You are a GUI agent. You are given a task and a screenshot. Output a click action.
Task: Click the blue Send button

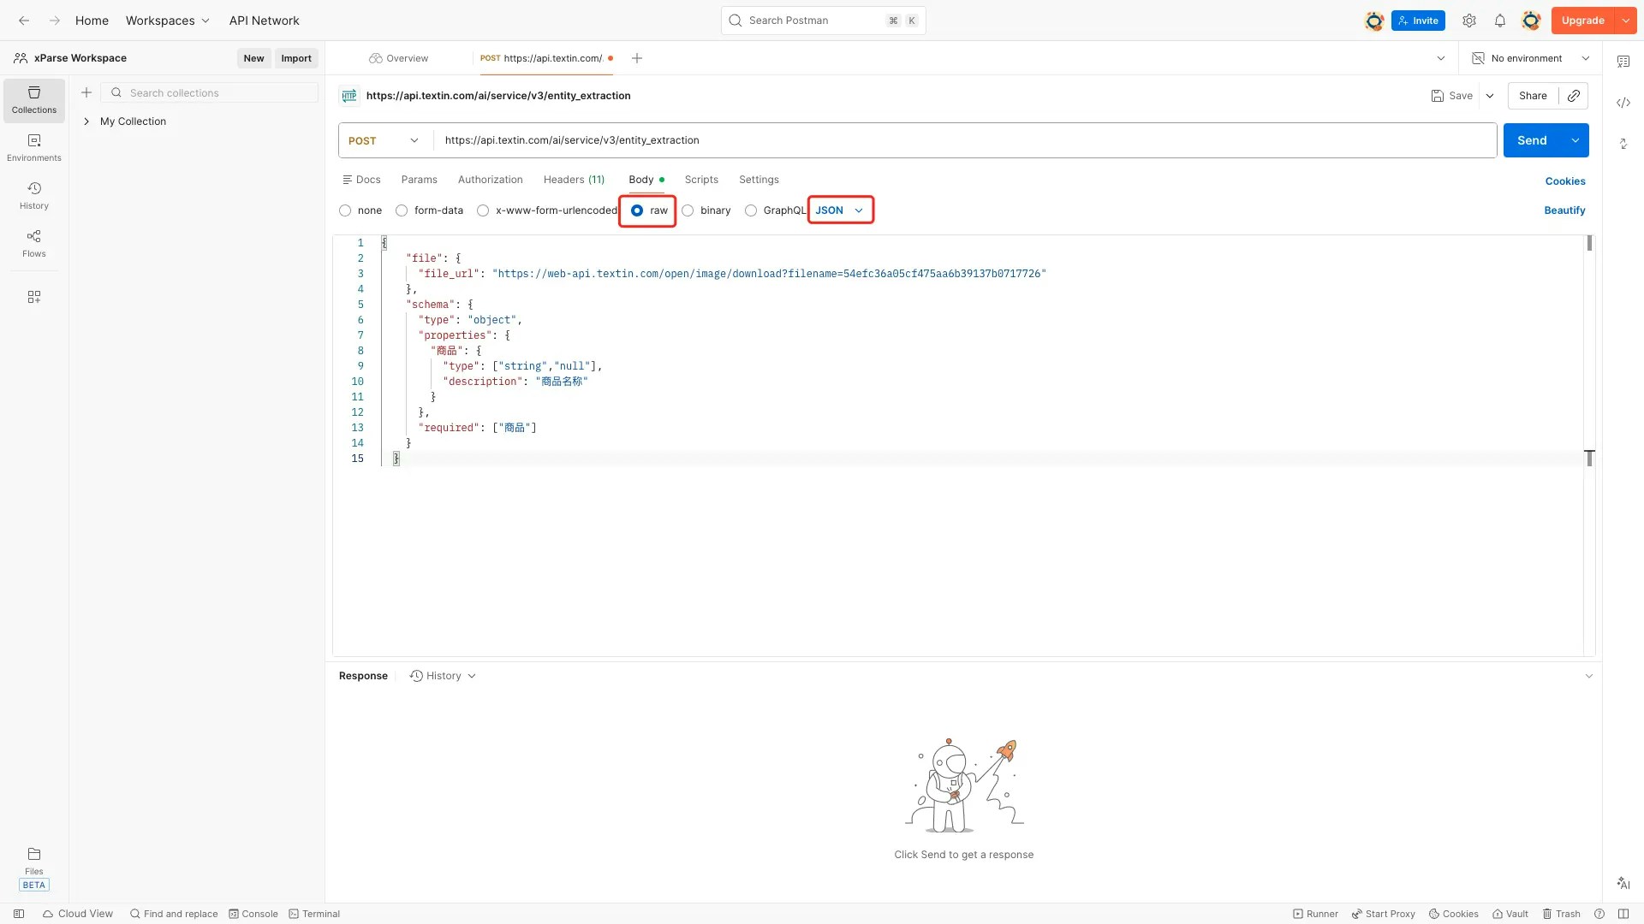(x=1532, y=140)
